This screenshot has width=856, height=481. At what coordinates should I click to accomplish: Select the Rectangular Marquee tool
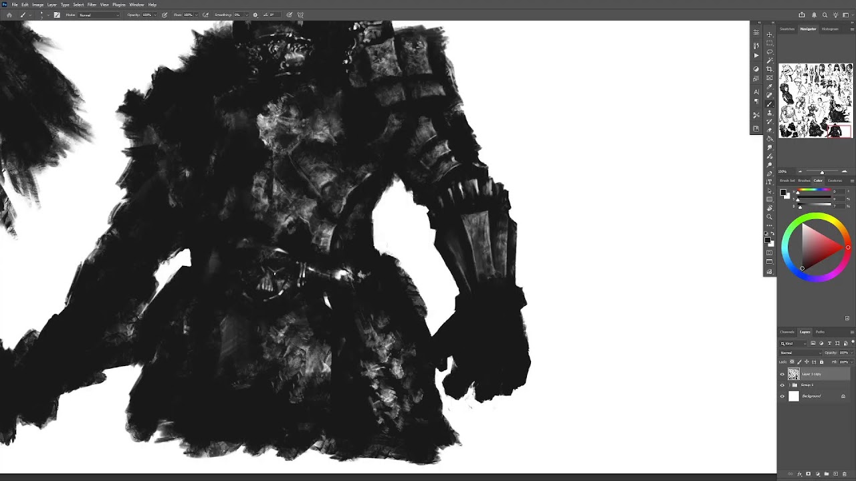pos(770,43)
